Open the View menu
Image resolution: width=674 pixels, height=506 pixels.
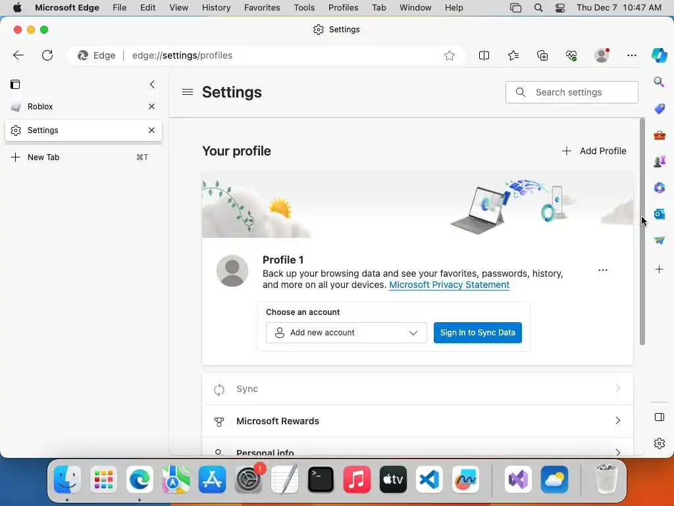(x=179, y=8)
